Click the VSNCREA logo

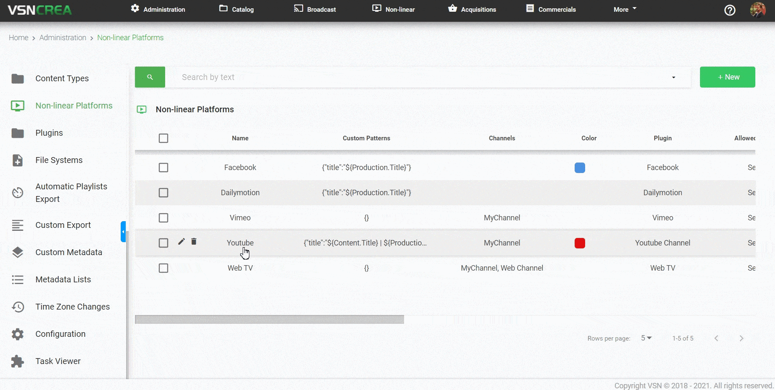(40, 10)
